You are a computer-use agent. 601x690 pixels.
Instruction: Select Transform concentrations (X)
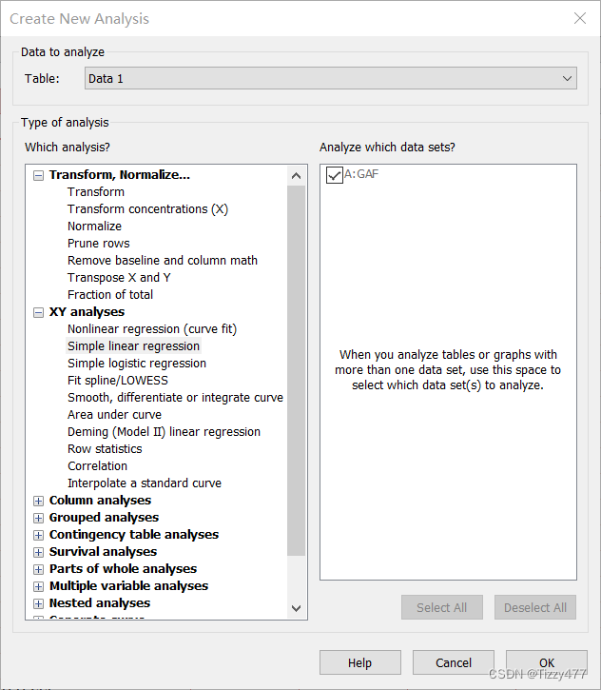(147, 209)
